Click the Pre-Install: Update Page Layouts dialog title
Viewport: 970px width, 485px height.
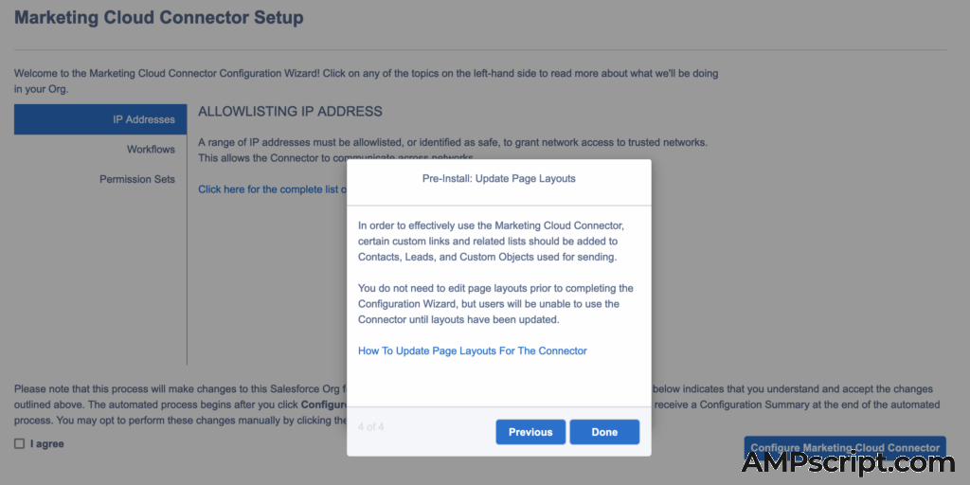click(498, 178)
